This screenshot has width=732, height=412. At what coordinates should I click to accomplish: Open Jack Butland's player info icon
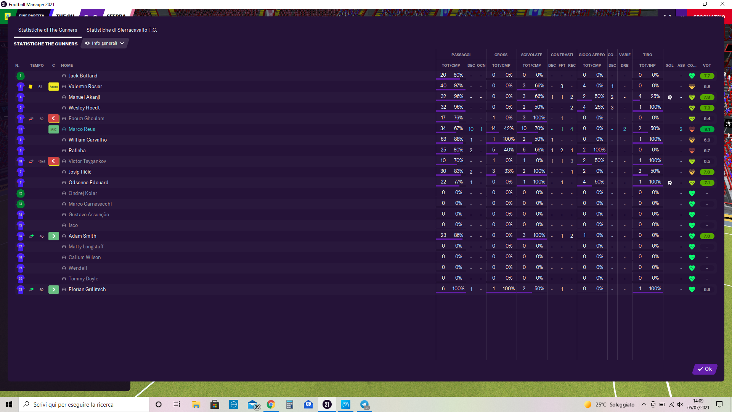click(64, 76)
